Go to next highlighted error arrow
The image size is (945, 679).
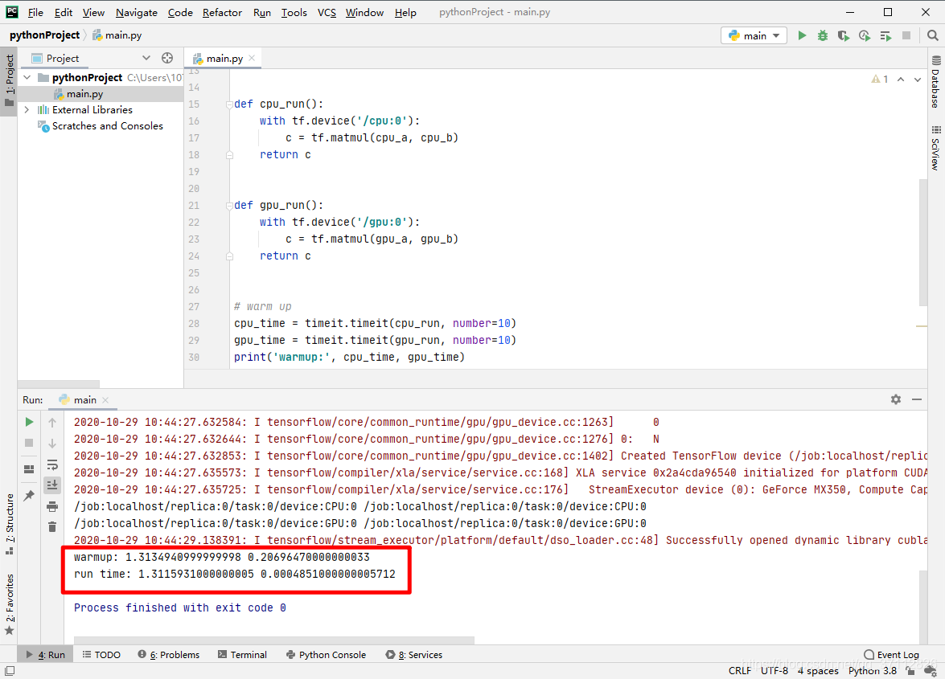(x=918, y=79)
